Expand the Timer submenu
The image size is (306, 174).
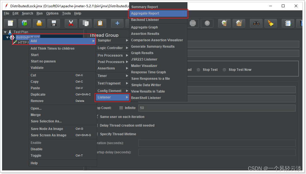[113, 76]
